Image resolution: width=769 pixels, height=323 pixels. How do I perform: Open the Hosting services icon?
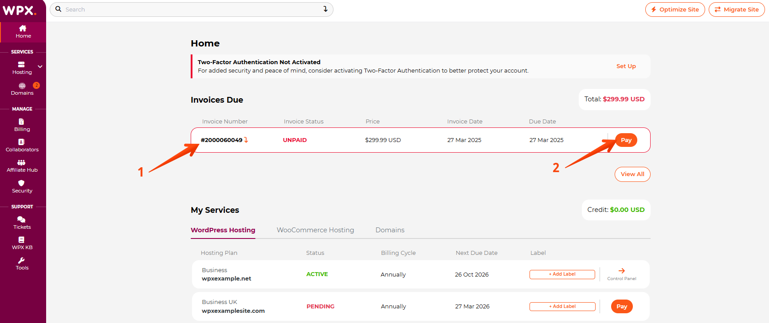pyautogui.click(x=21, y=65)
